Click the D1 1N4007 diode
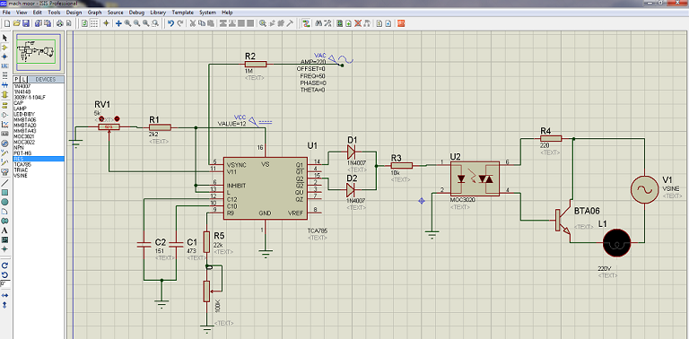 pos(352,152)
